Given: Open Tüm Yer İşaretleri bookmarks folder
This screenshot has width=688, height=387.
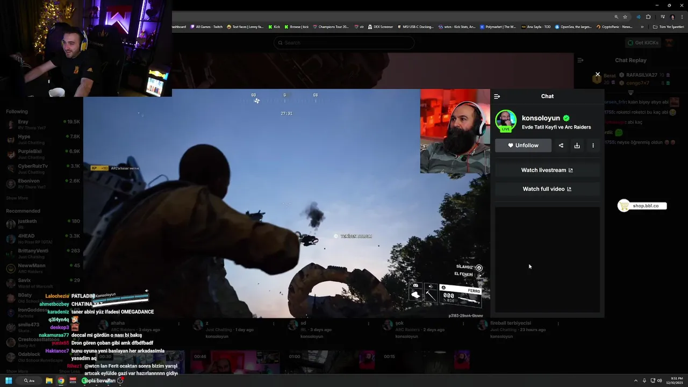Looking at the screenshot, I should (x=668, y=26).
